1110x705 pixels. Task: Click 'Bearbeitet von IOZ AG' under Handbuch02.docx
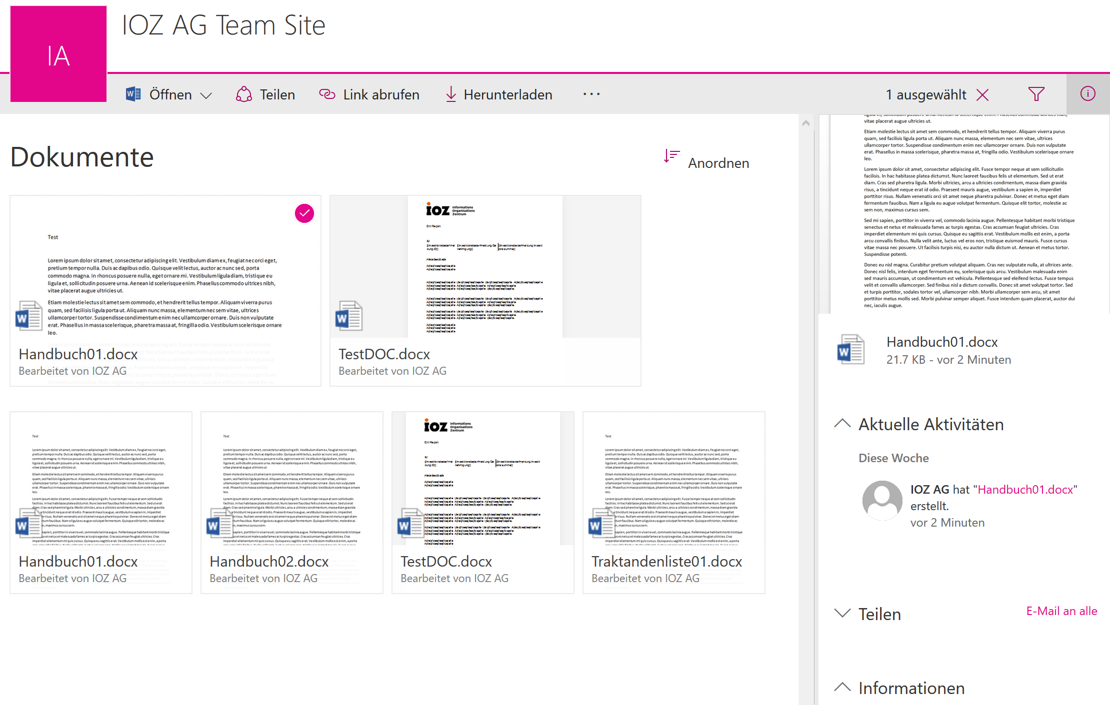[263, 578]
